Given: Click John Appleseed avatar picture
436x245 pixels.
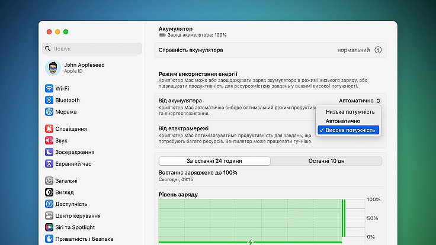Looking at the screenshot, I should click(53, 67).
